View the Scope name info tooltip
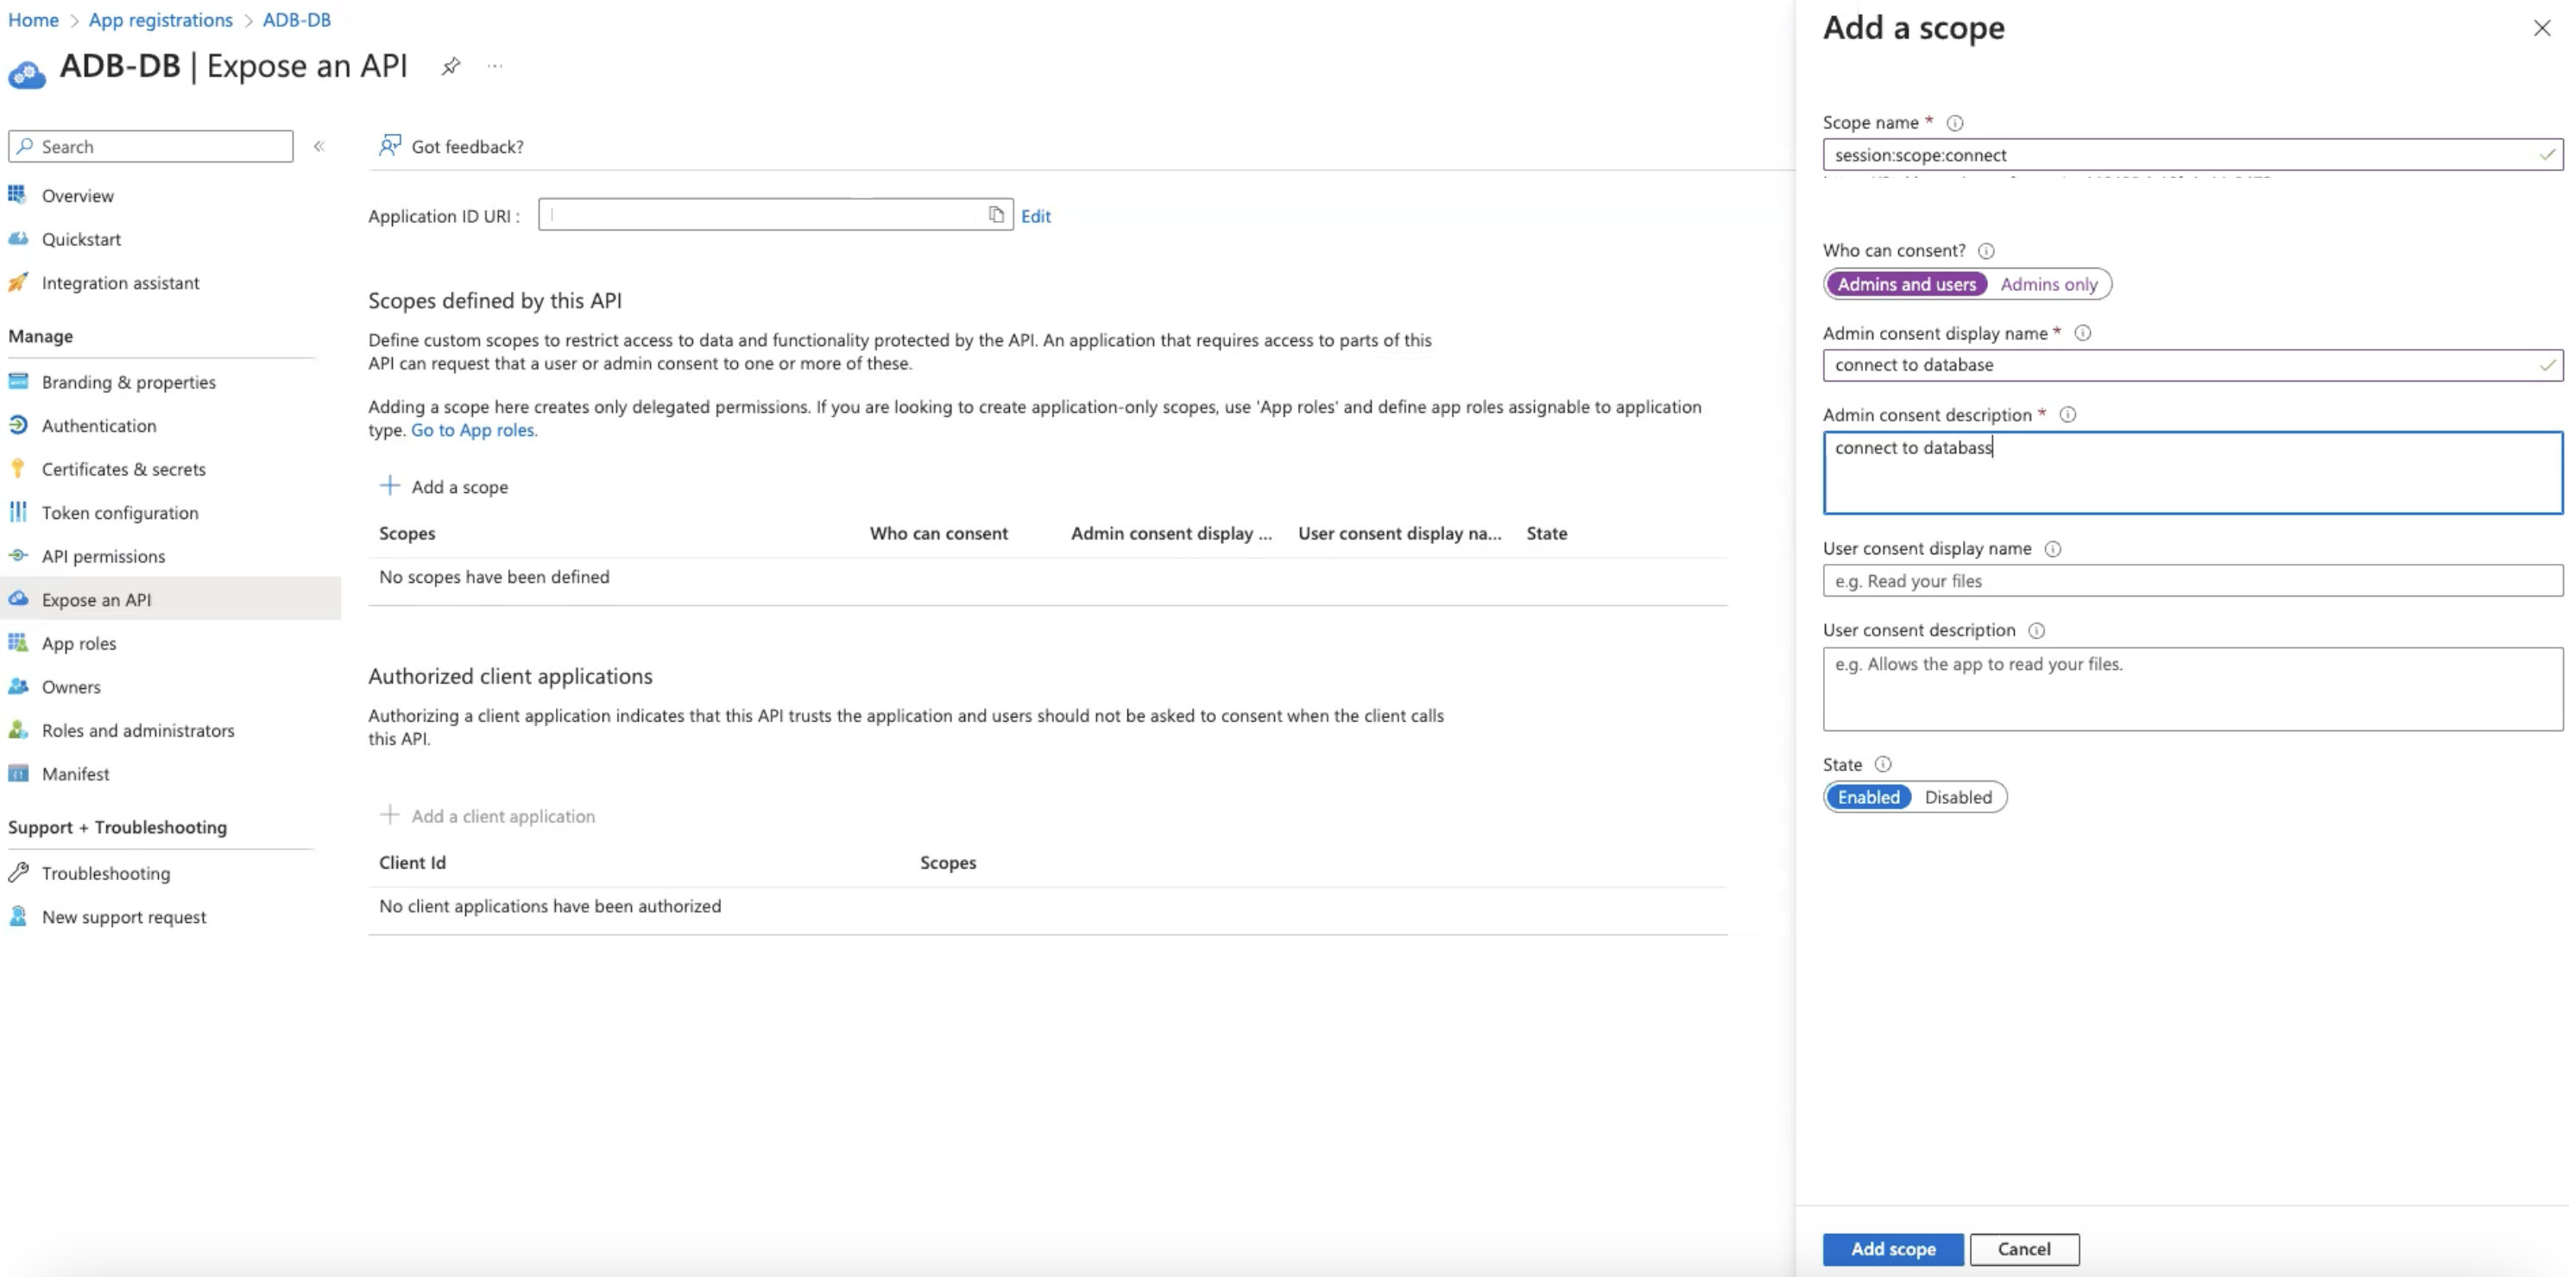The height and width of the screenshot is (1277, 2569). (x=1954, y=122)
